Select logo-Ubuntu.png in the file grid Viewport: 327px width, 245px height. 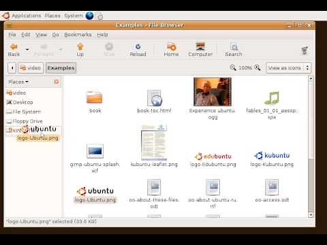[x=95, y=191]
